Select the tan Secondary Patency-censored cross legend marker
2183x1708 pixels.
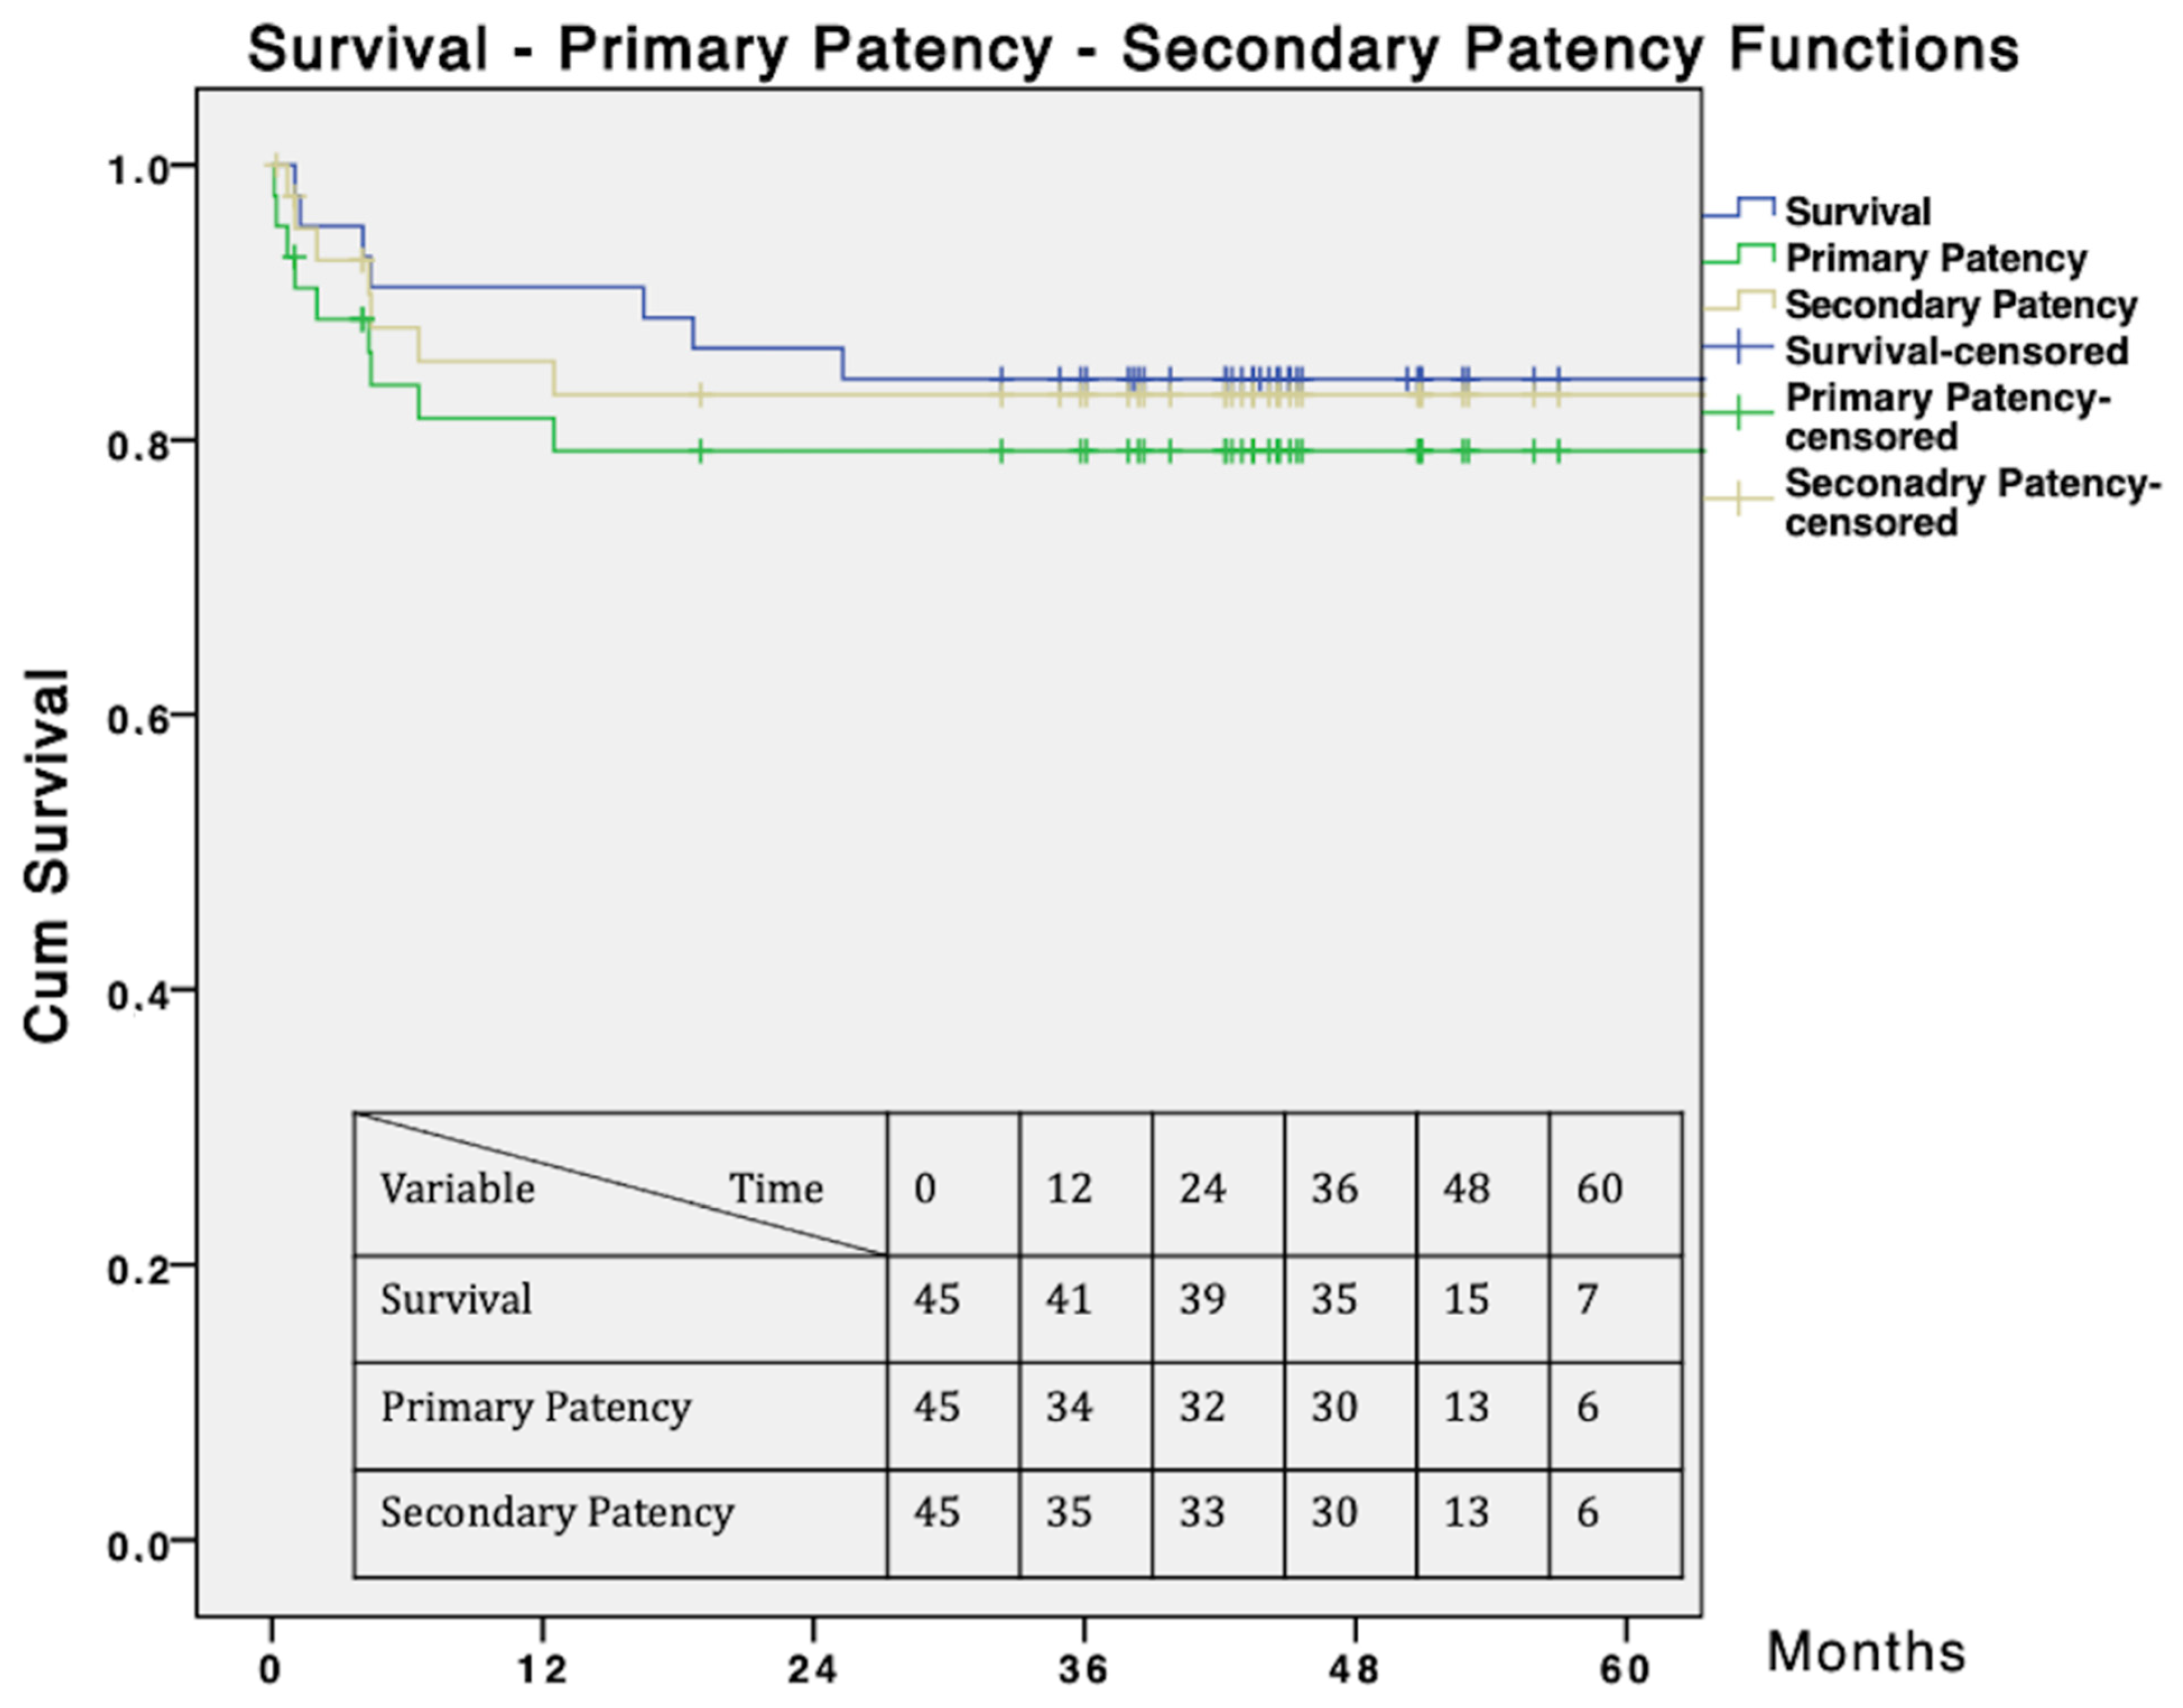coord(1739,497)
